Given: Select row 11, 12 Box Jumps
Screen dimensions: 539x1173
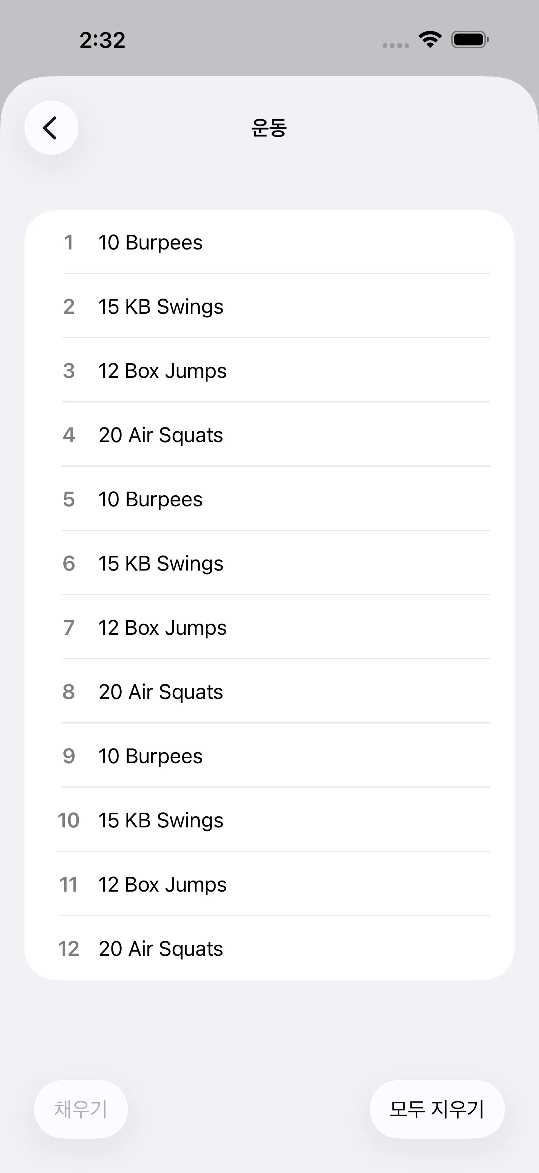Looking at the screenshot, I should pos(269,884).
